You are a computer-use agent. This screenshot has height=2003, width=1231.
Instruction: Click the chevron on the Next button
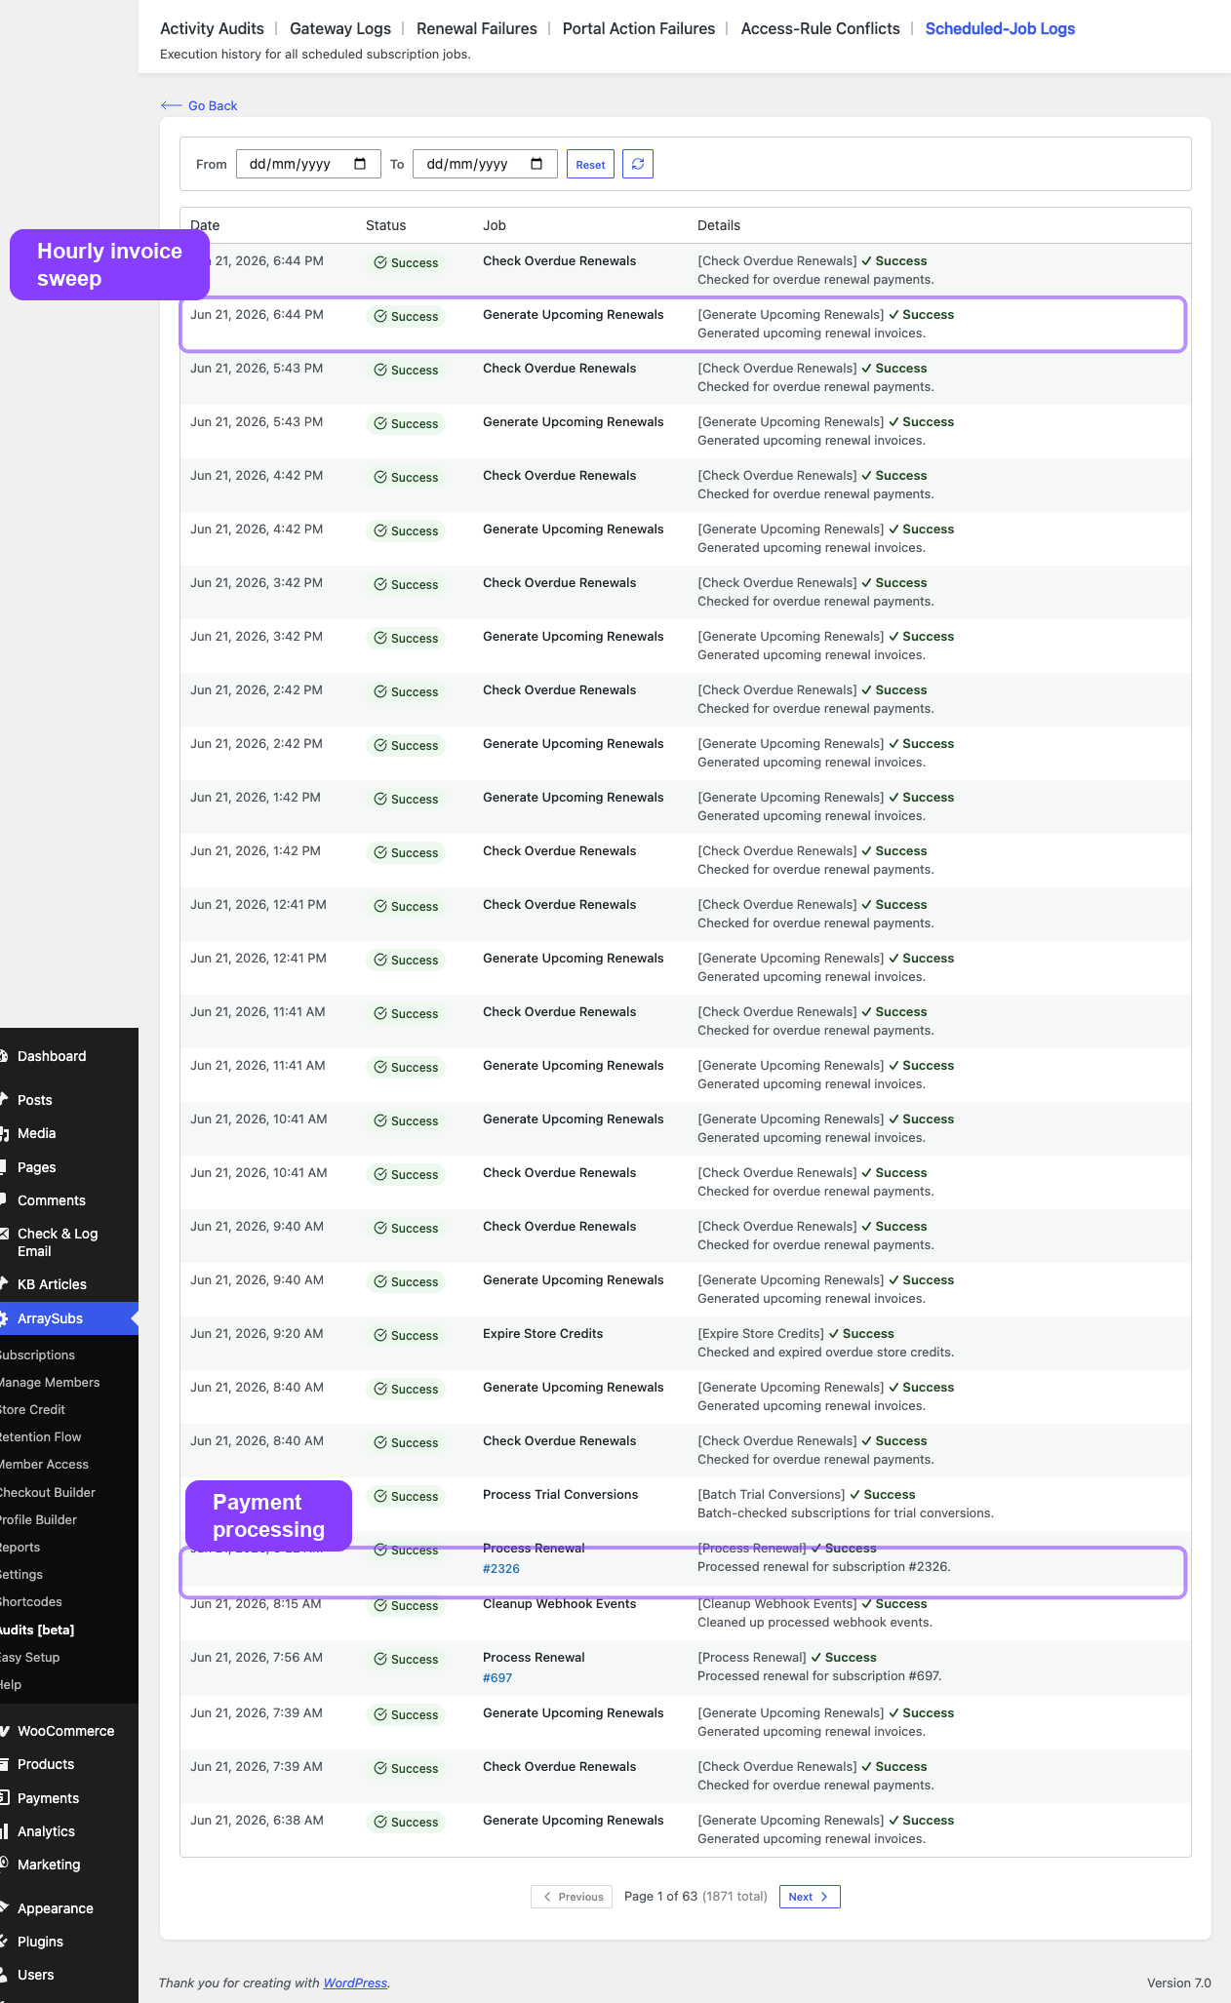point(824,1897)
